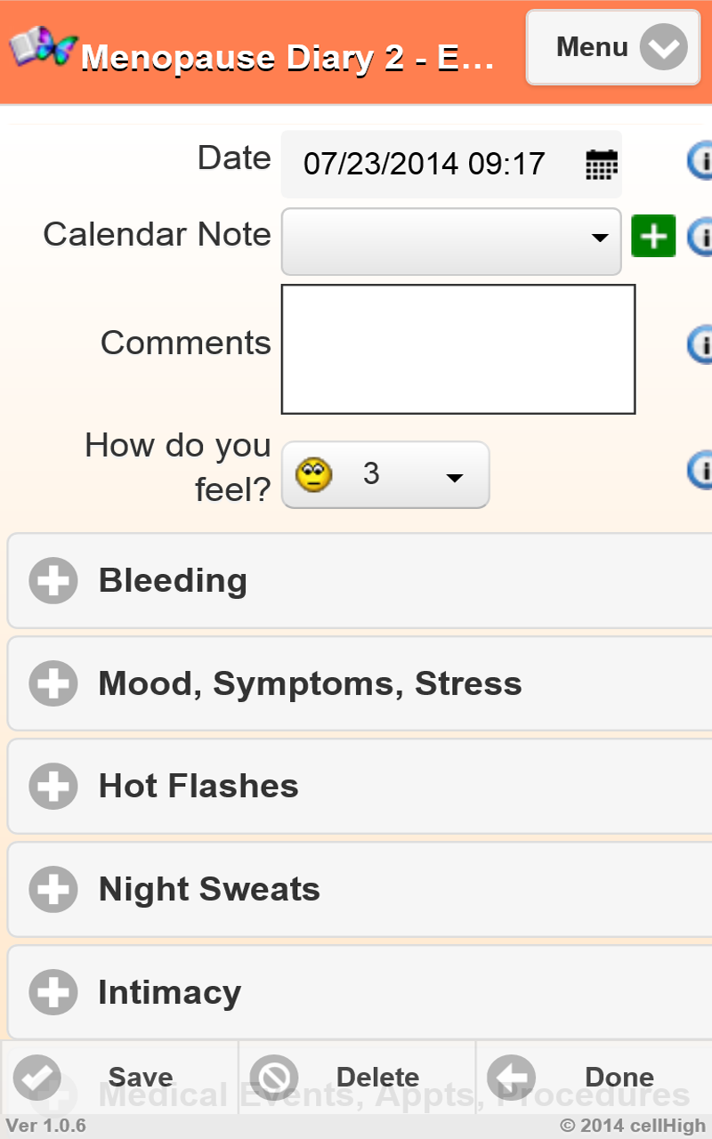
Task: Click the plus icon on Intimacy section
Action: [53, 992]
